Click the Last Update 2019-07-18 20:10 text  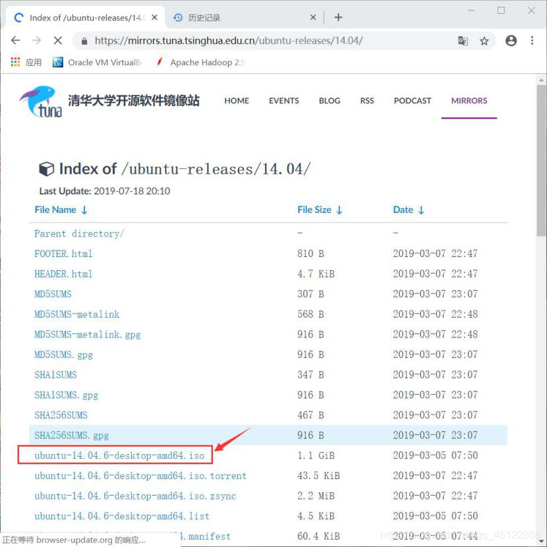click(105, 191)
